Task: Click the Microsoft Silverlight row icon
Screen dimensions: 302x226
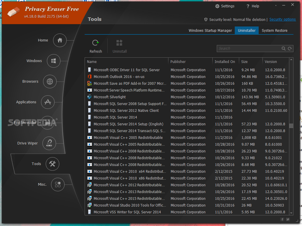Action: 90,97
